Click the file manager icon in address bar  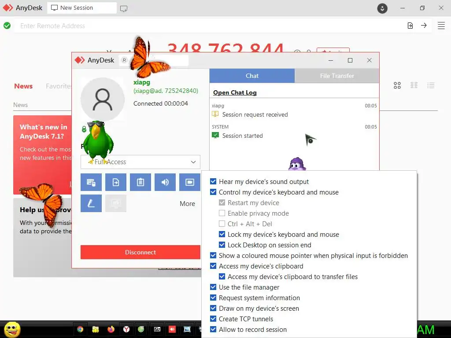point(410,26)
